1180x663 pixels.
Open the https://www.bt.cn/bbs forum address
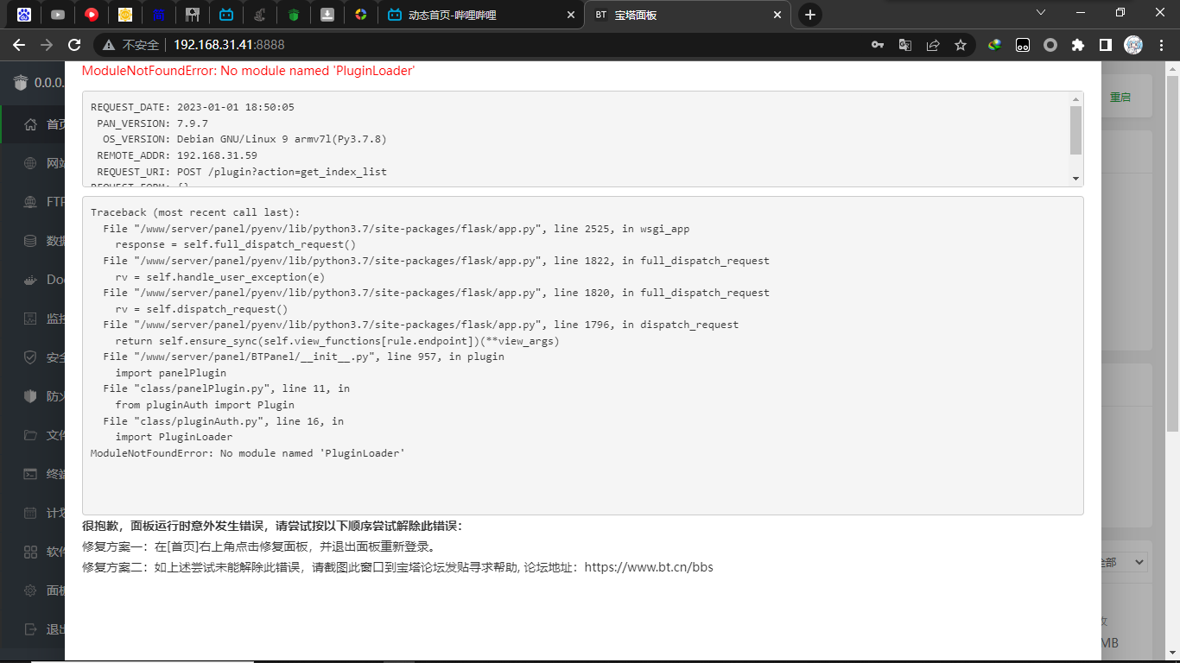(x=649, y=567)
